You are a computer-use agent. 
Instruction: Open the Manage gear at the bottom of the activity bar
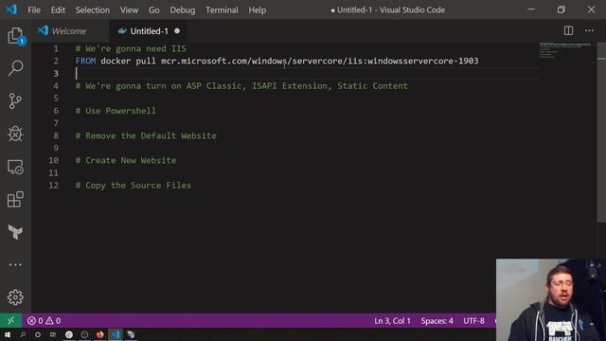(15, 297)
